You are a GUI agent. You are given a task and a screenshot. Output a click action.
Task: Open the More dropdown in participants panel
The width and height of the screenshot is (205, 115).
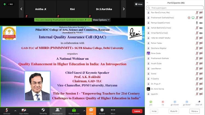(x=194, y=111)
